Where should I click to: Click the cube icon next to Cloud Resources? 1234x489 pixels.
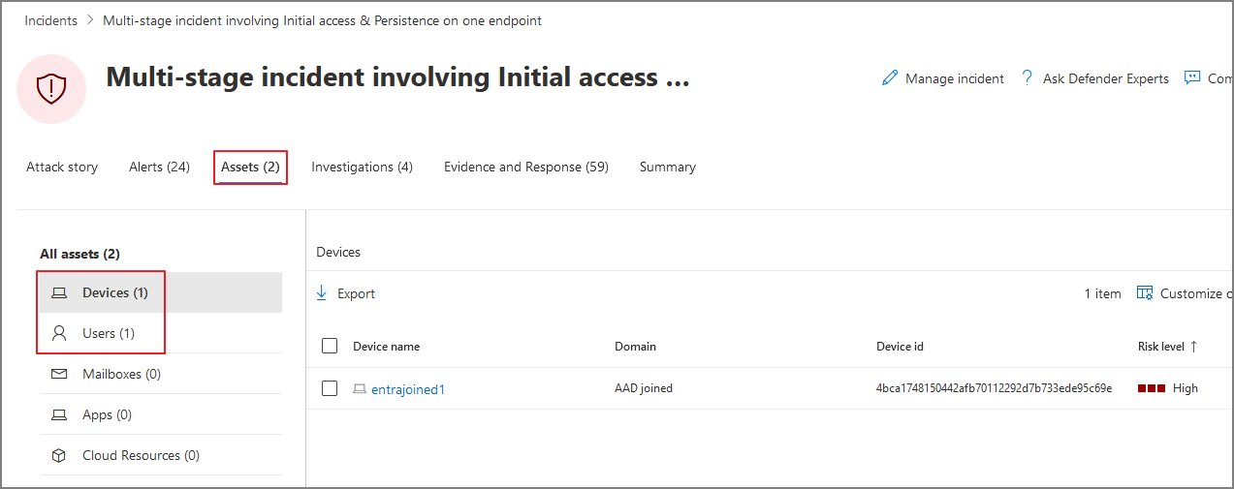pos(60,455)
